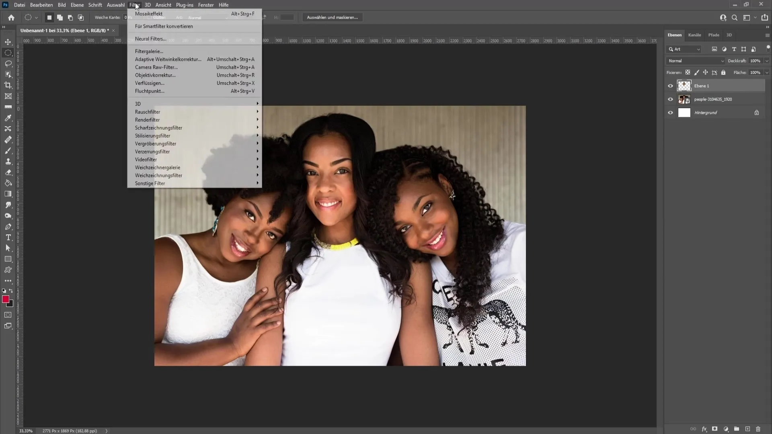Click the people-3104635_1920 layer thumbnail
This screenshot has height=434, width=772.
pyautogui.click(x=684, y=99)
